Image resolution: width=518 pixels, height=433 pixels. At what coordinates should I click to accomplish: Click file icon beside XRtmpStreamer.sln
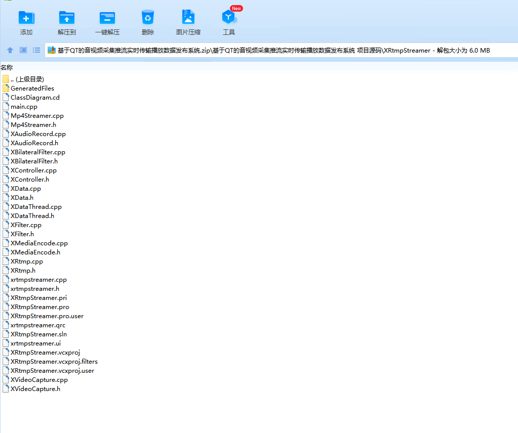[x=6, y=334]
